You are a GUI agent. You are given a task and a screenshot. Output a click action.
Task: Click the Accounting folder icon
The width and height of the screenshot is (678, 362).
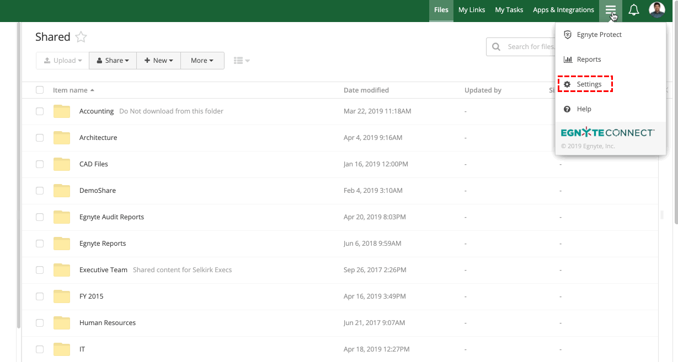(62, 111)
